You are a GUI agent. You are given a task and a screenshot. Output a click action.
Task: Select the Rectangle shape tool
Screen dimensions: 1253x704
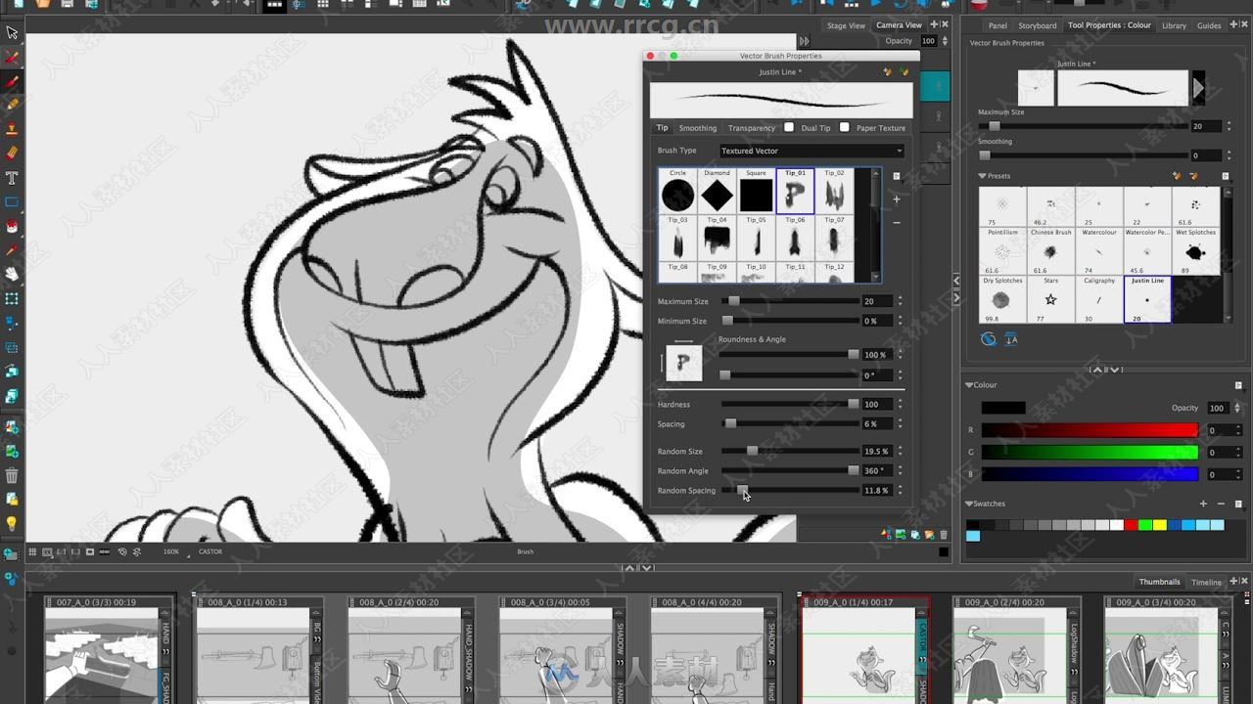tap(12, 202)
